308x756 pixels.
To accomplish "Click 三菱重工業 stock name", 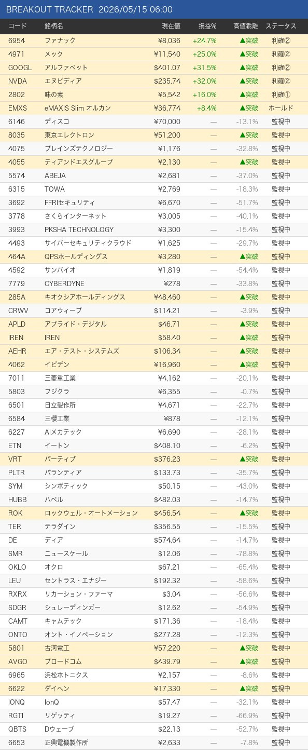I will click(x=60, y=378).
